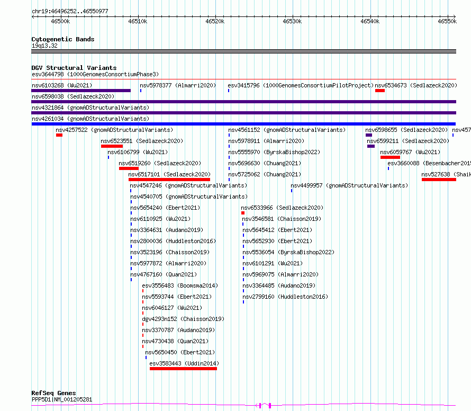Screen dimensions: 471x411
Task: Click the esv3644798 (1000GenomesConsortiumPhase3) label
Action: 95,74
